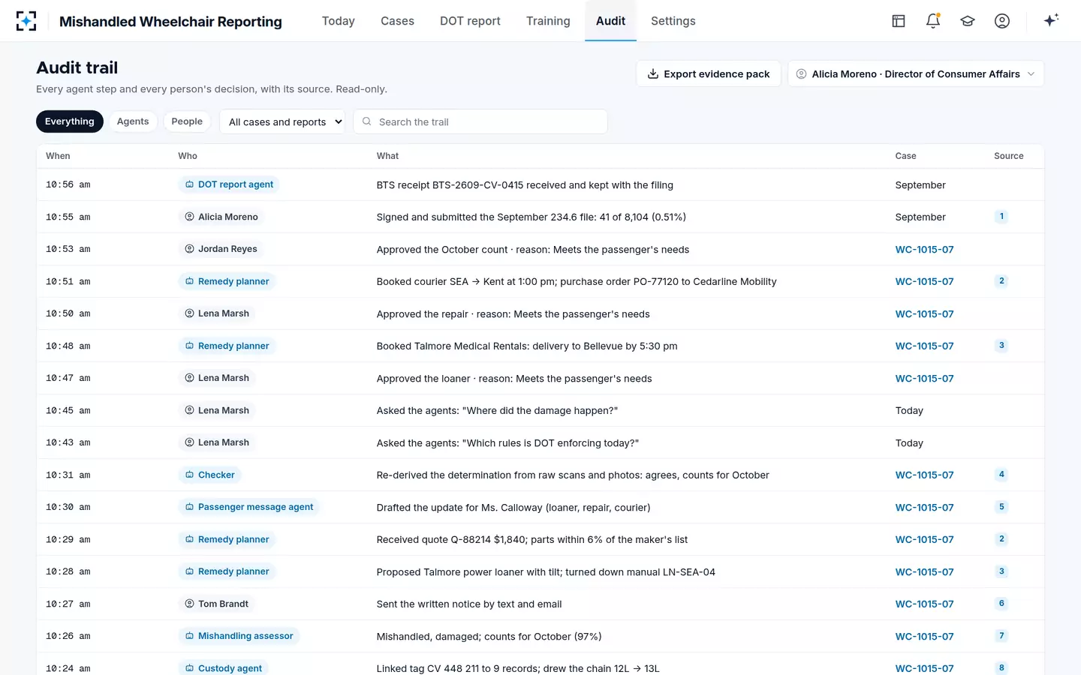Open source badge 8 on the Custody agent row
The width and height of the screenshot is (1081, 675).
coord(1001,668)
